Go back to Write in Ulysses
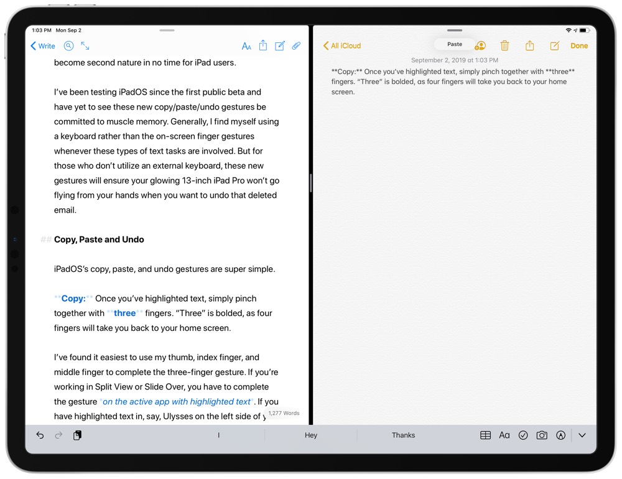This screenshot has height=479, width=622. pyautogui.click(x=43, y=46)
